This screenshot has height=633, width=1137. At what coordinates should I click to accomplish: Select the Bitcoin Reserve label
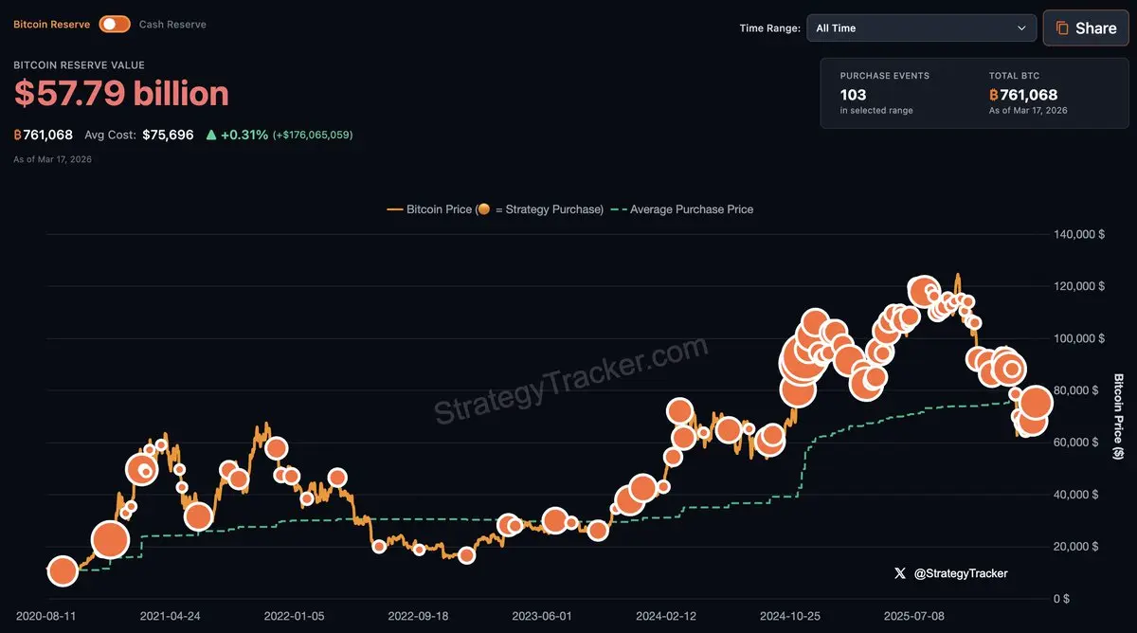52,24
